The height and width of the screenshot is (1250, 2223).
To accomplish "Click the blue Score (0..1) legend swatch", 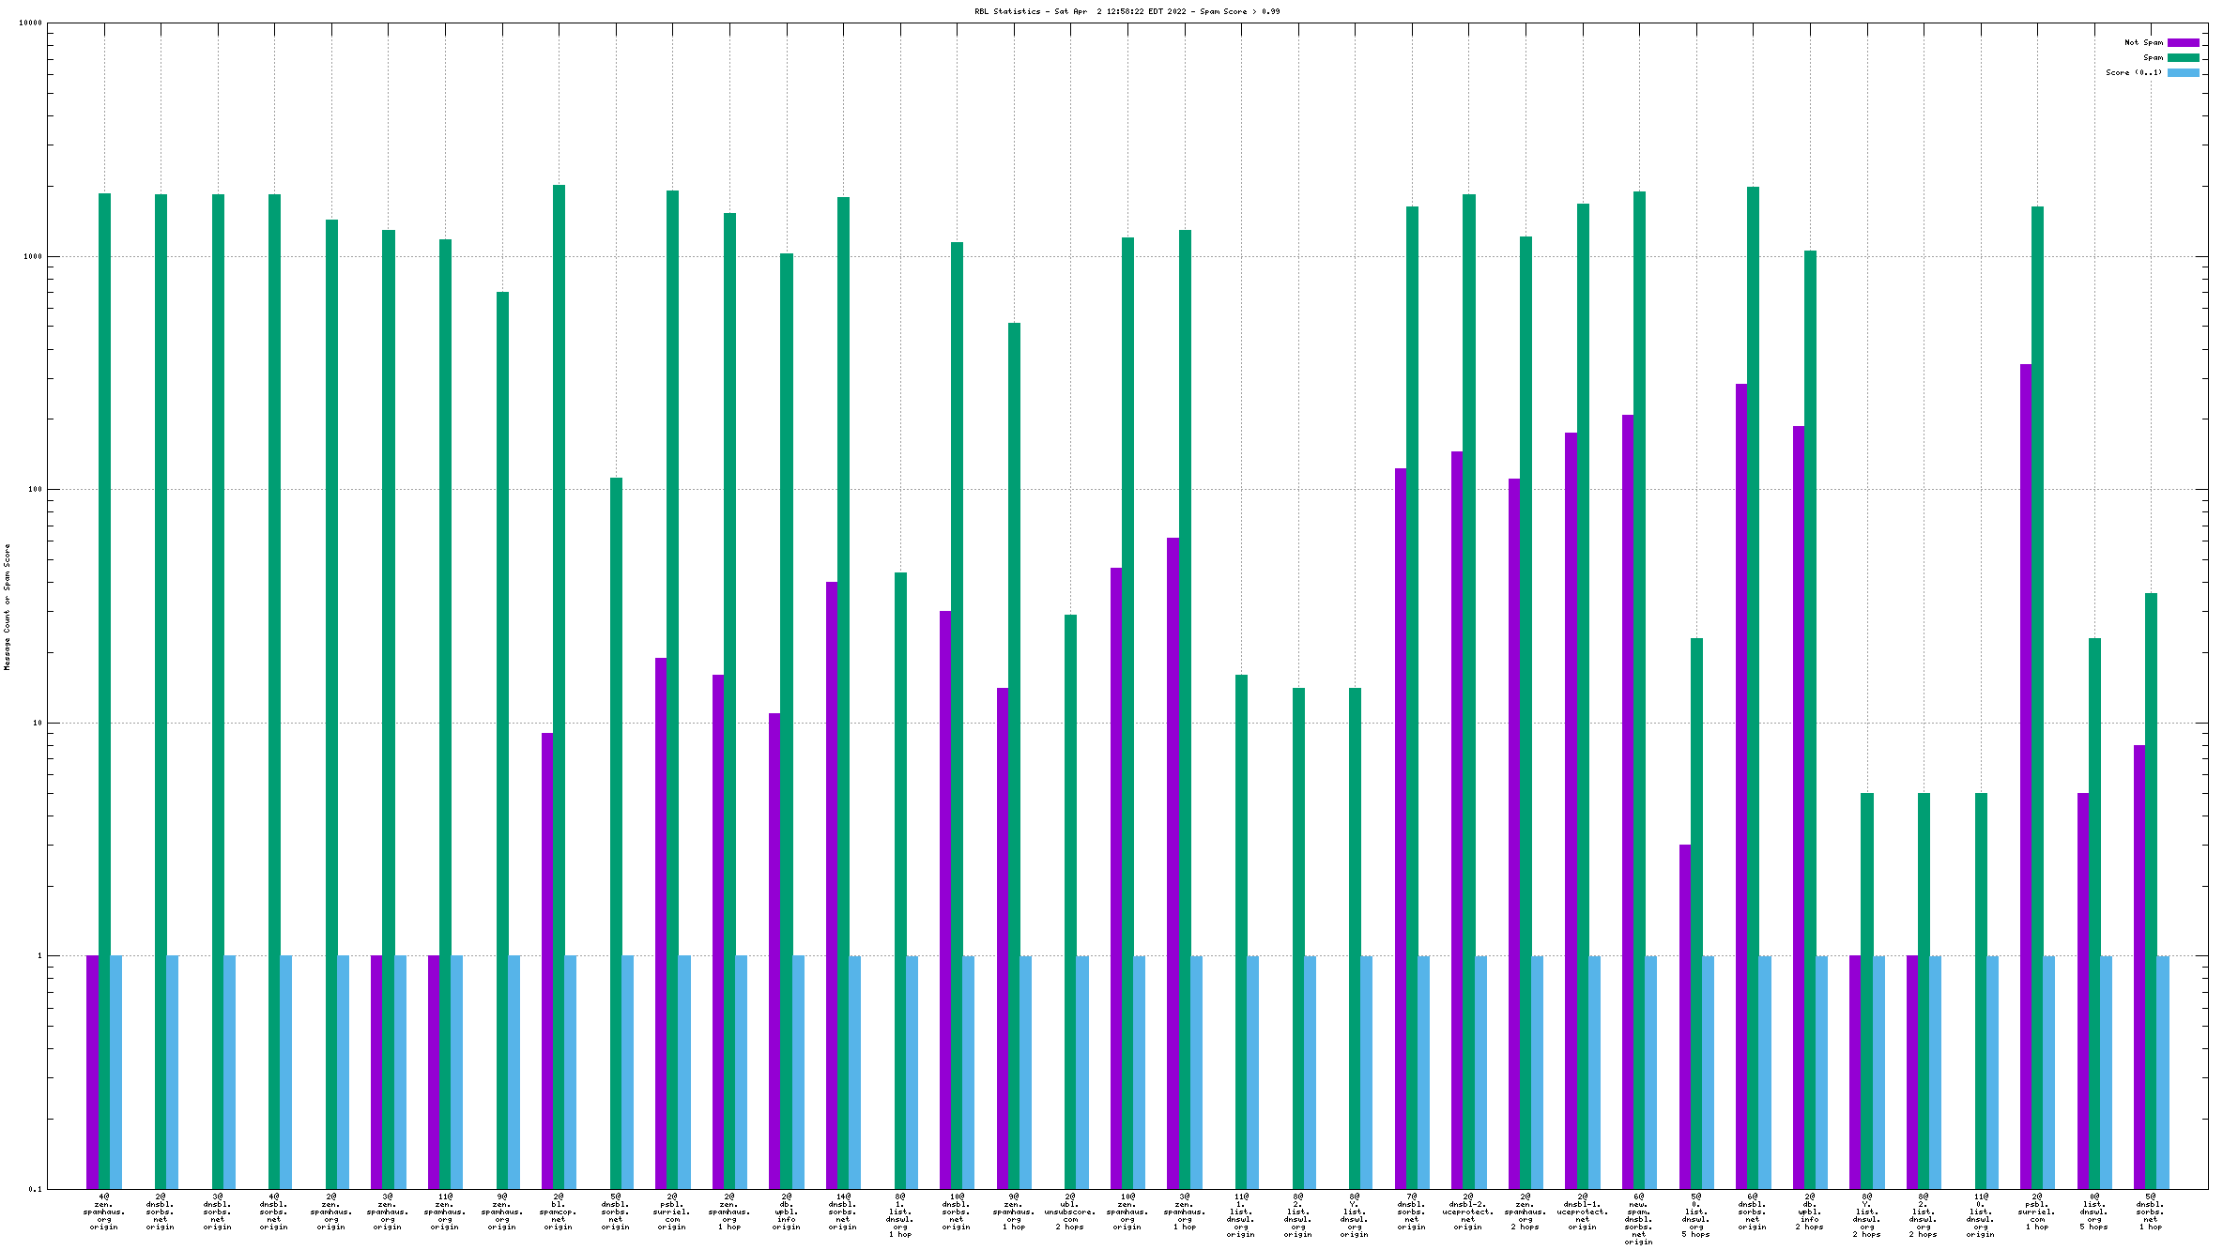I will [2183, 72].
